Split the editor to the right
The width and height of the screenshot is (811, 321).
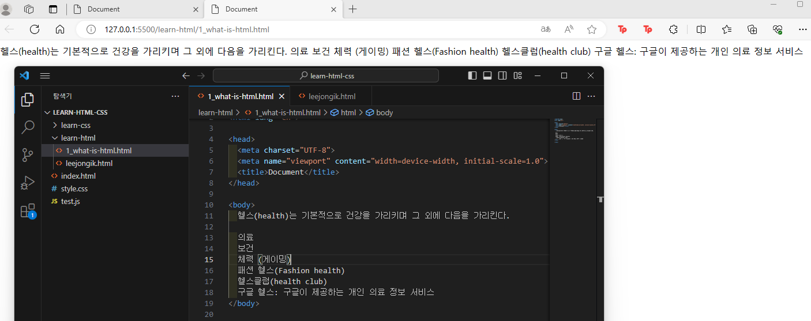click(x=576, y=96)
